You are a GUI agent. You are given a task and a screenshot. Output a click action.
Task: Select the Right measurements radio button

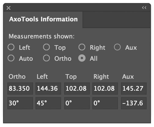point(82,47)
